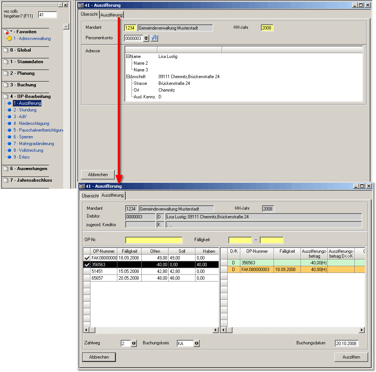
Task: Switch to Auszifferung tab in upper window
Action: click(111, 15)
